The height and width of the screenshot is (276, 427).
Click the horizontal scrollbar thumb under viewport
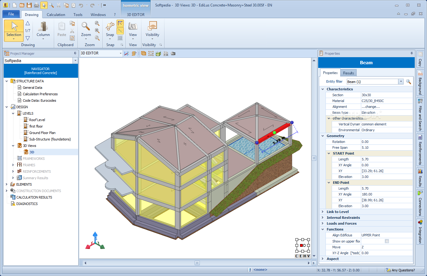pyautogui.click(x=197, y=263)
